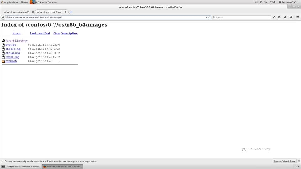Close the 'Index of /centos/6.7/os/...' tab
The width and height of the screenshot is (301, 169).
pyautogui.click(x=66, y=12)
